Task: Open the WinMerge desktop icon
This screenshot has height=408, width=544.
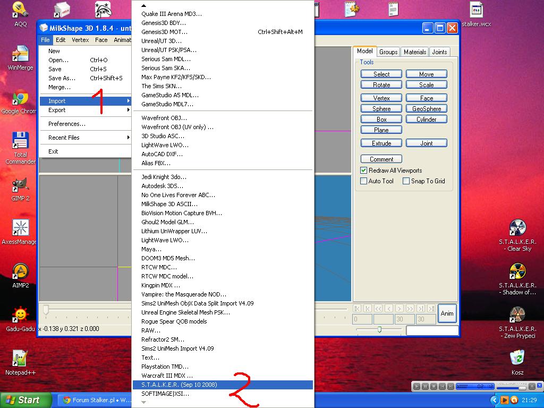Action: [x=21, y=57]
